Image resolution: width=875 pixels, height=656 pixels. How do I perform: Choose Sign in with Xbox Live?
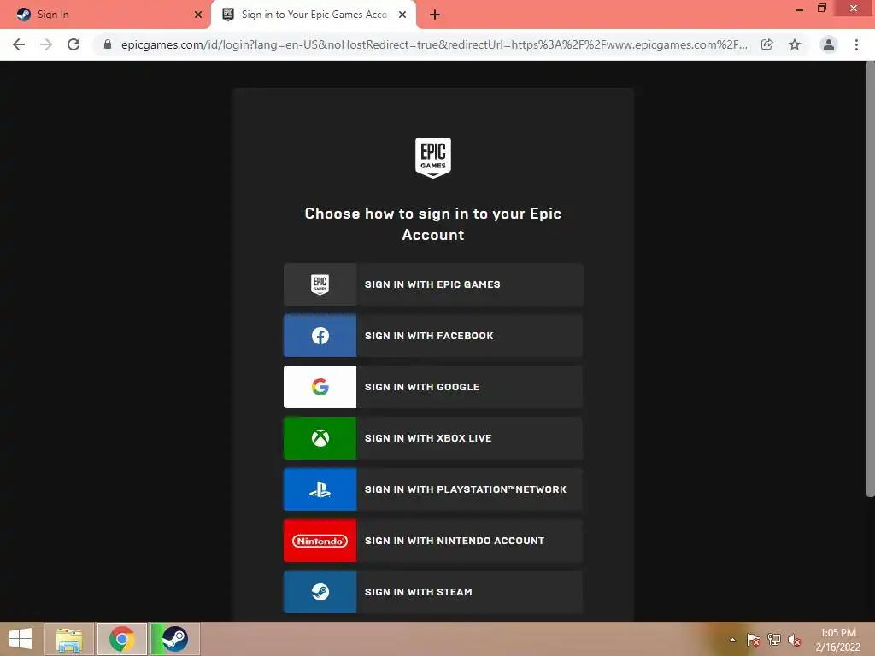pos(433,438)
